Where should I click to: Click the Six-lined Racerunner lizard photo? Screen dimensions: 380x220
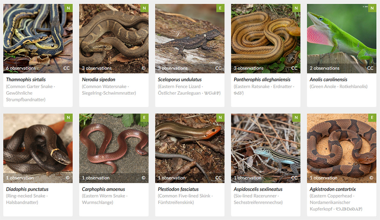266,148
